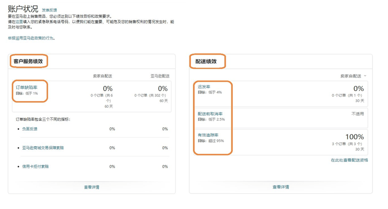388x209 pixels.
Task: Select the 信用卡拒付索赔 link
Action: coord(35,166)
